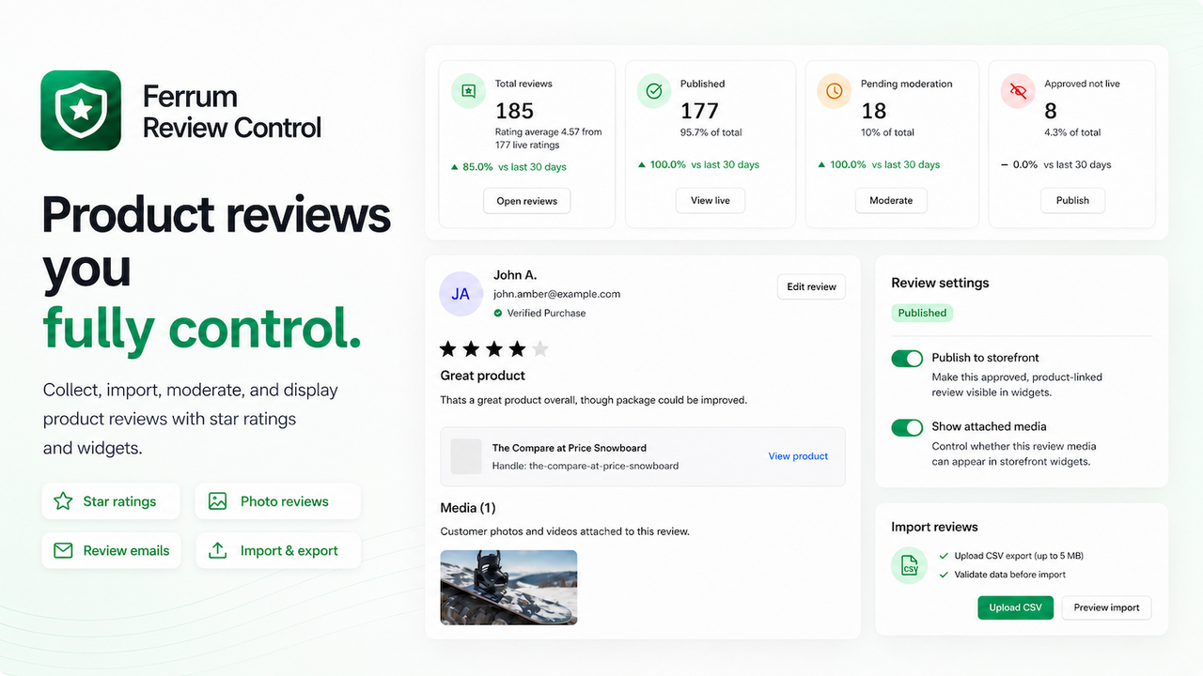
Task: Click the Import reviews heading
Action: coord(934,527)
